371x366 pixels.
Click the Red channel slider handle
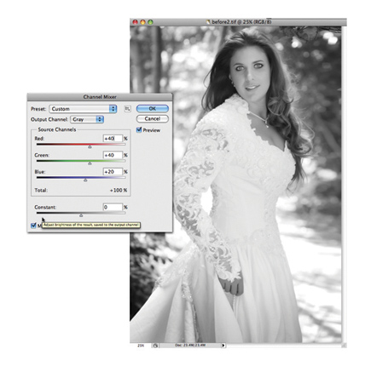click(x=90, y=146)
